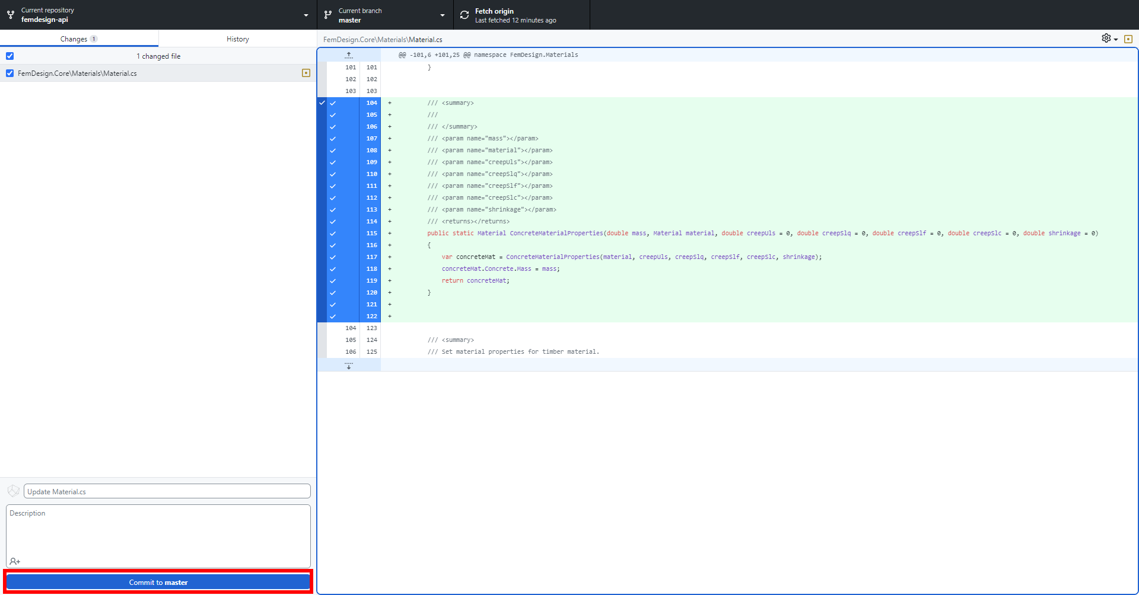Expand diff upward with arrow icon
Image resolution: width=1139 pixels, height=595 pixels.
pos(349,55)
